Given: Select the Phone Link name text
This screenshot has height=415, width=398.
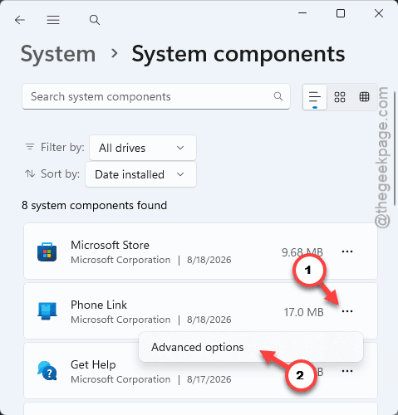Looking at the screenshot, I should pyautogui.click(x=99, y=305).
